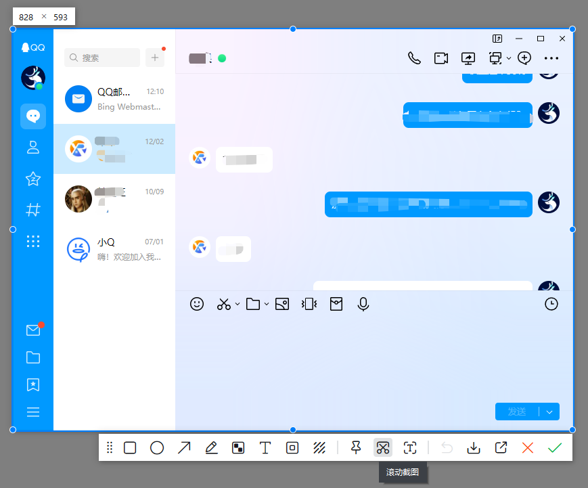
Task: Select the ellipse annotation tool
Action: tap(157, 447)
